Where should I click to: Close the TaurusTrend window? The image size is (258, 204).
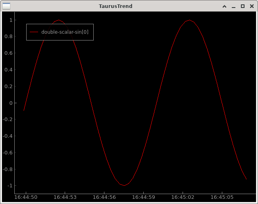[x=252, y=6]
